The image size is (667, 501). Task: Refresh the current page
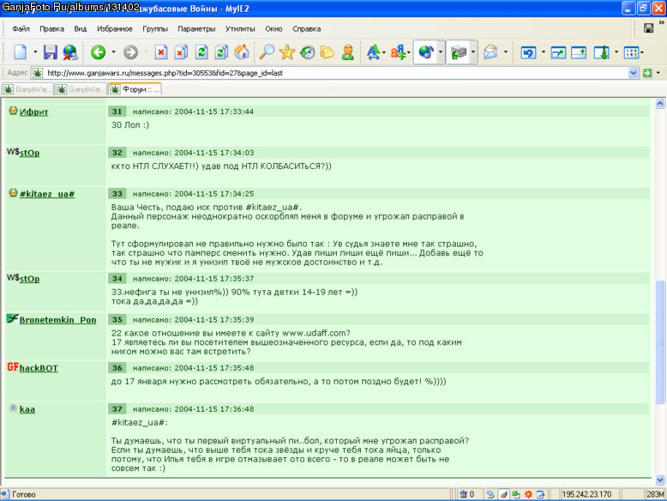coord(201,52)
